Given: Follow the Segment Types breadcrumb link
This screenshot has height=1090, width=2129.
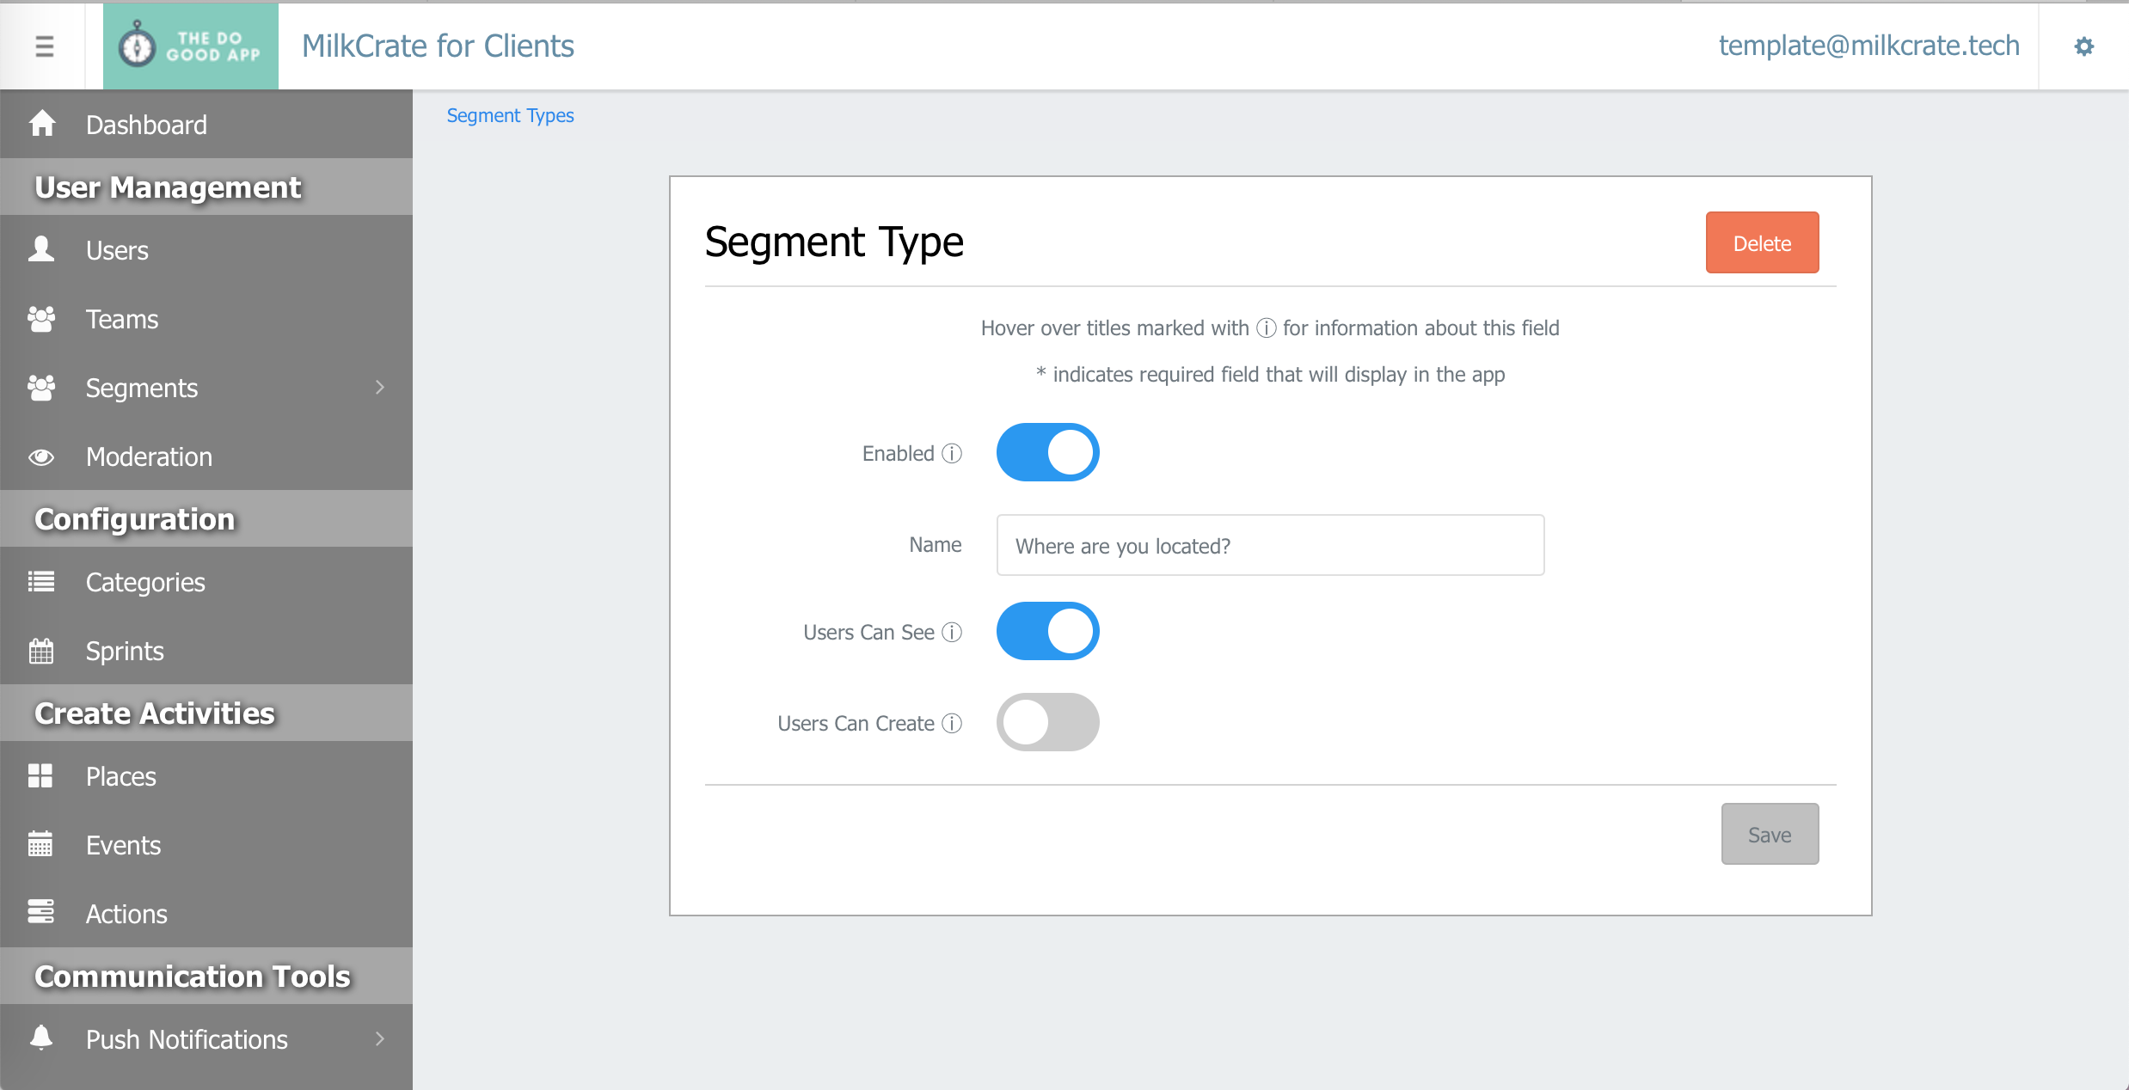Looking at the screenshot, I should tap(510, 115).
